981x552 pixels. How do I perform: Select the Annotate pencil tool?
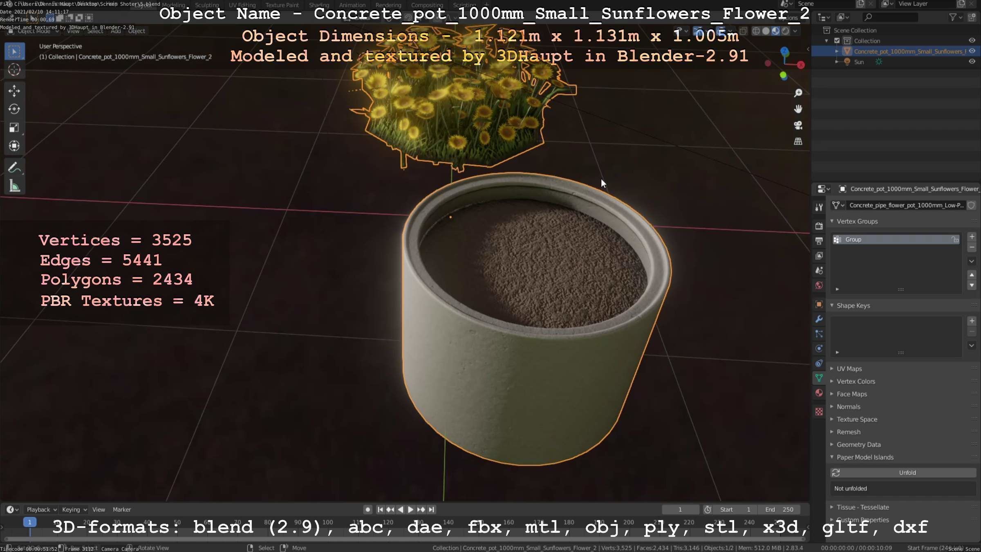pos(14,167)
